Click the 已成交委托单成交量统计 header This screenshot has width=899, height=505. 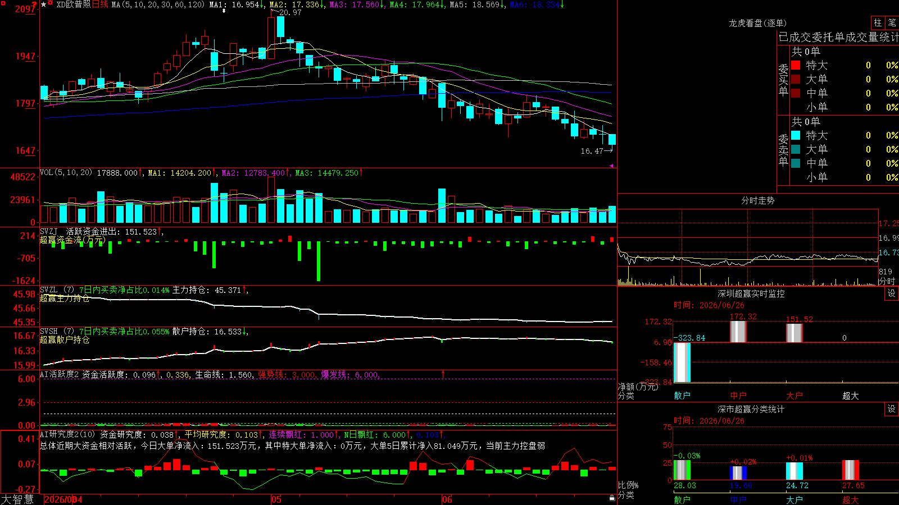coord(839,37)
